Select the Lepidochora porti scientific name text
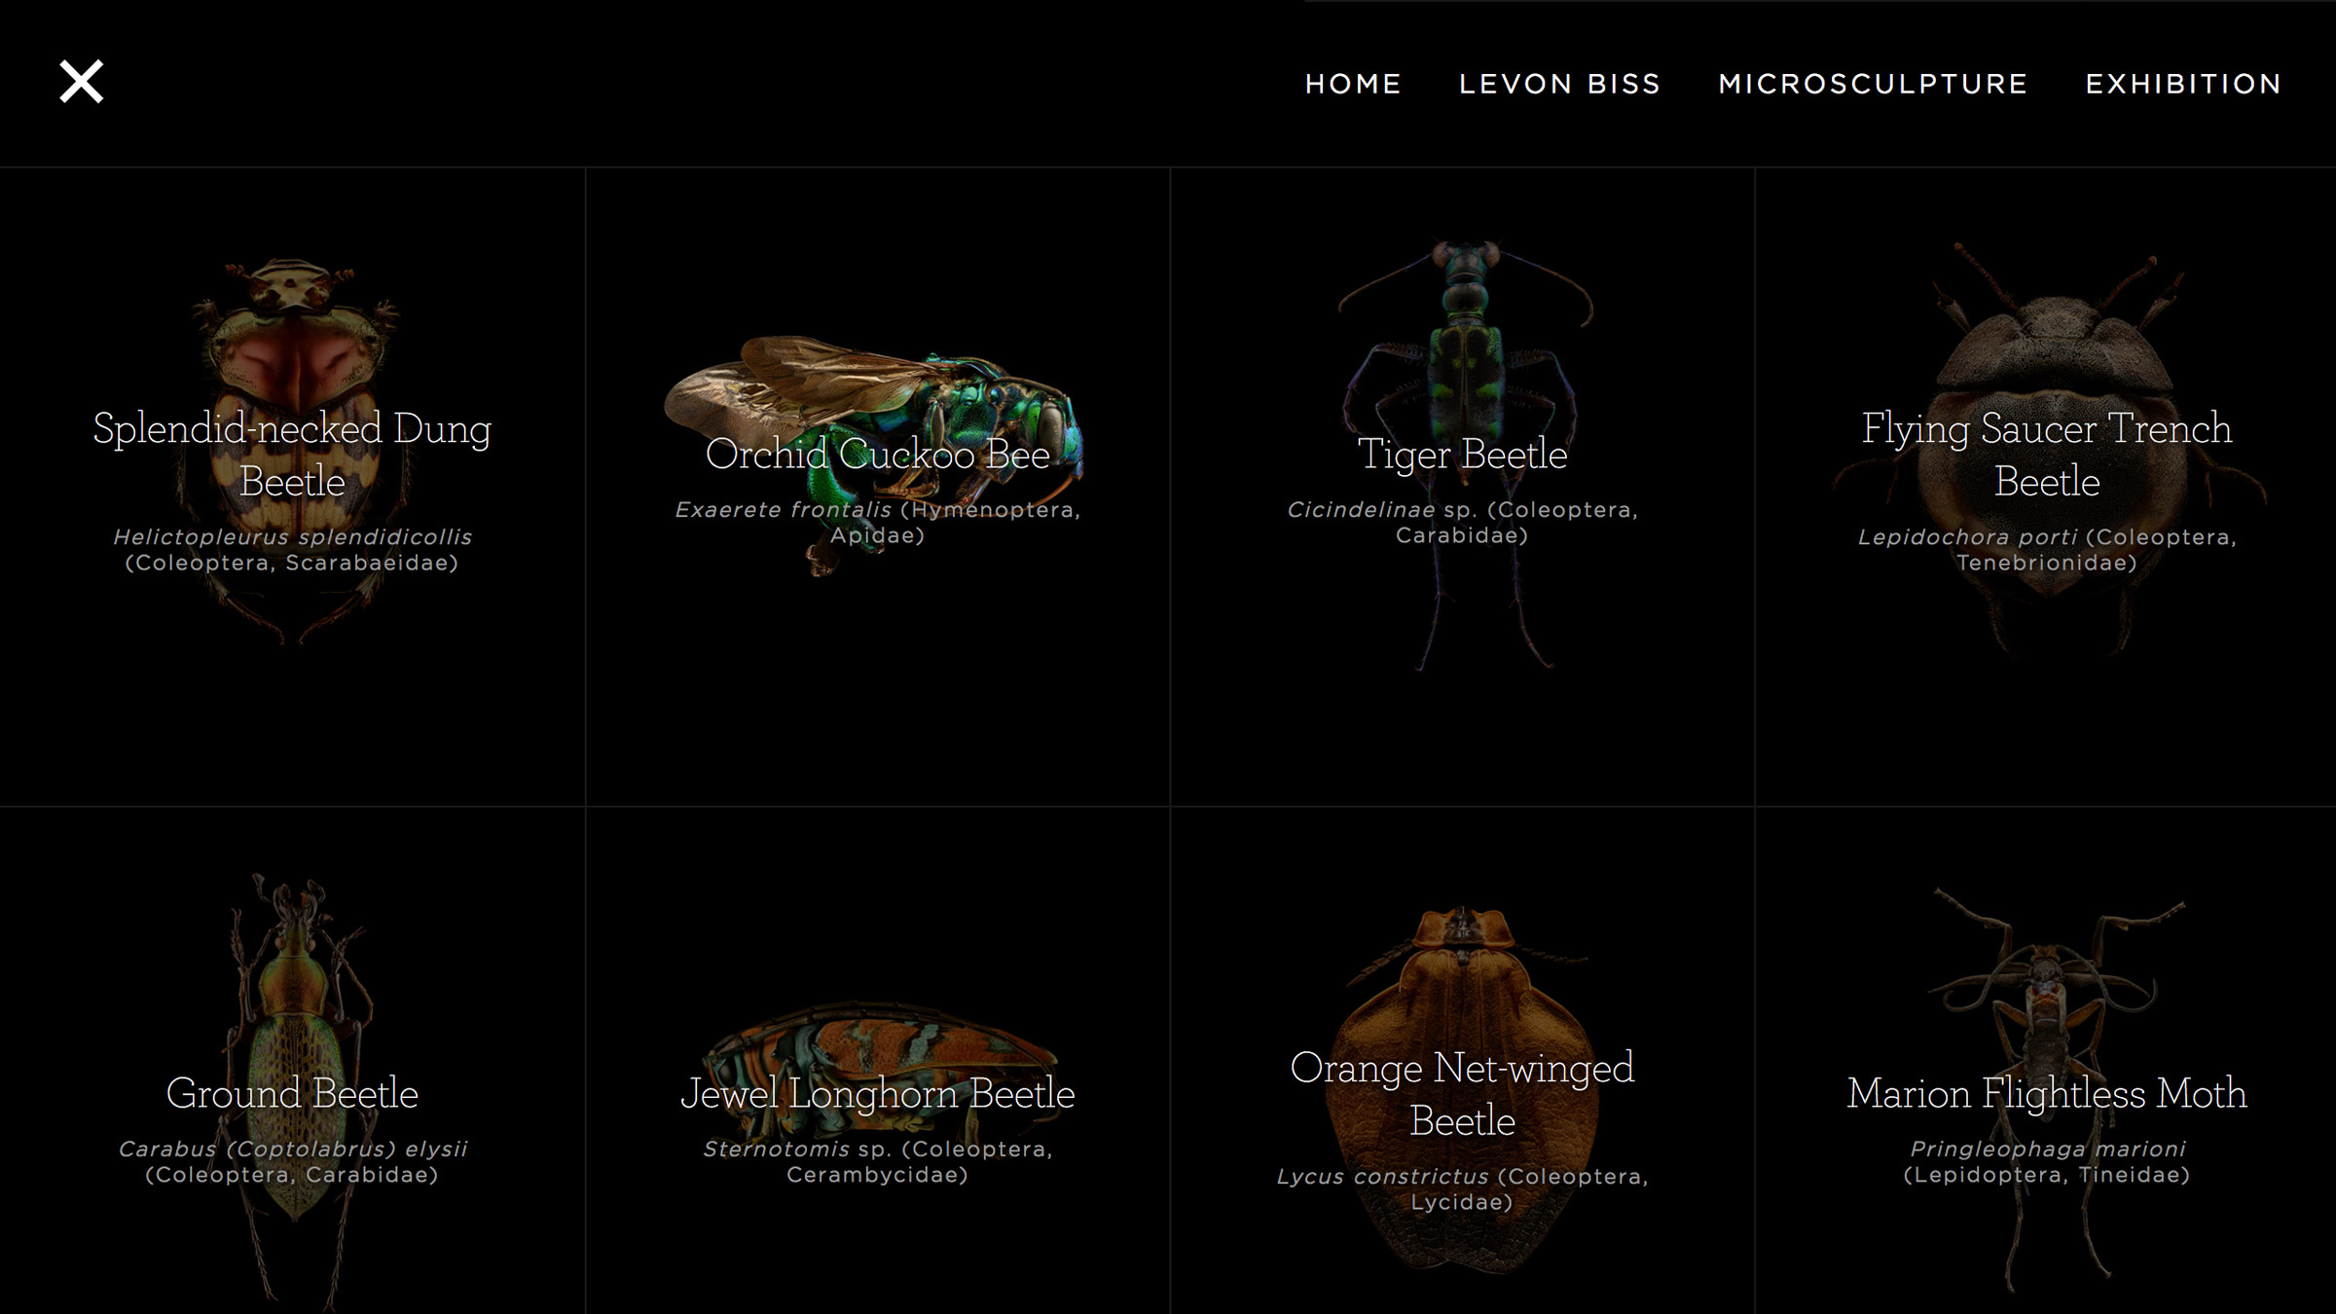The width and height of the screenshot is (2336, 1314). coord(1967,537)
